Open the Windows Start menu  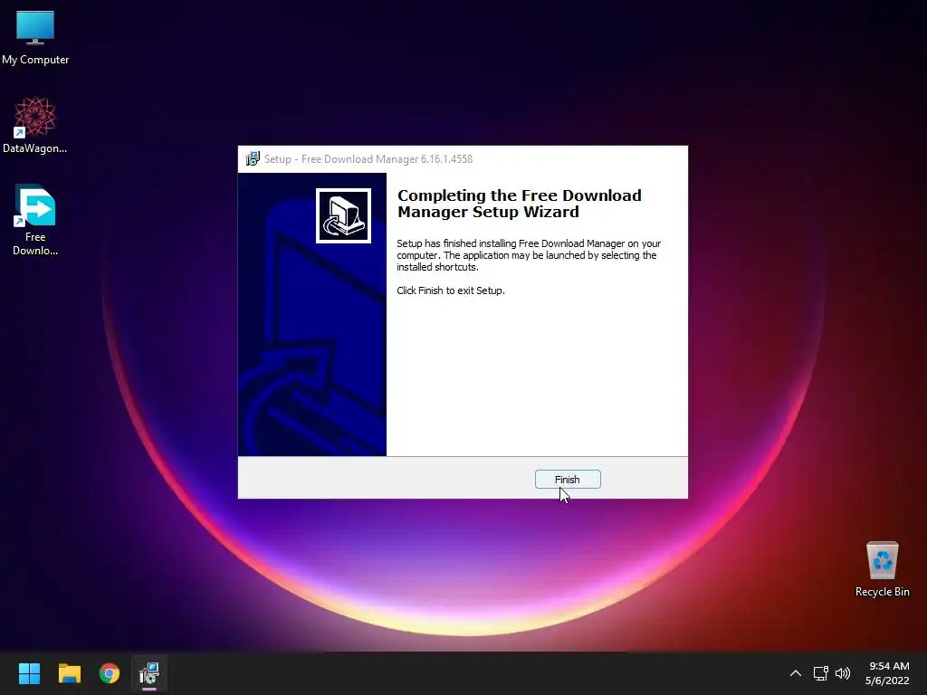coord(29,673)
